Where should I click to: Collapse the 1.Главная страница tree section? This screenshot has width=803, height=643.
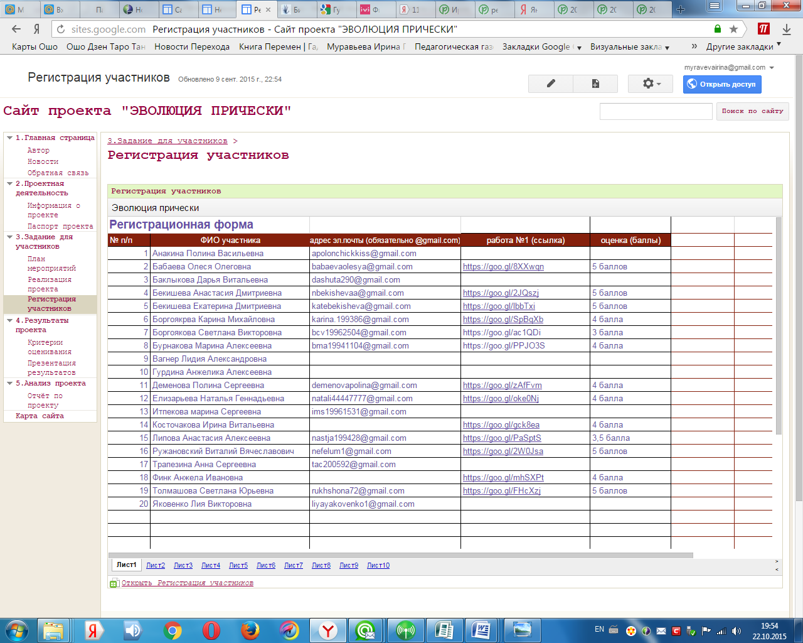click(x=9, y=138)
